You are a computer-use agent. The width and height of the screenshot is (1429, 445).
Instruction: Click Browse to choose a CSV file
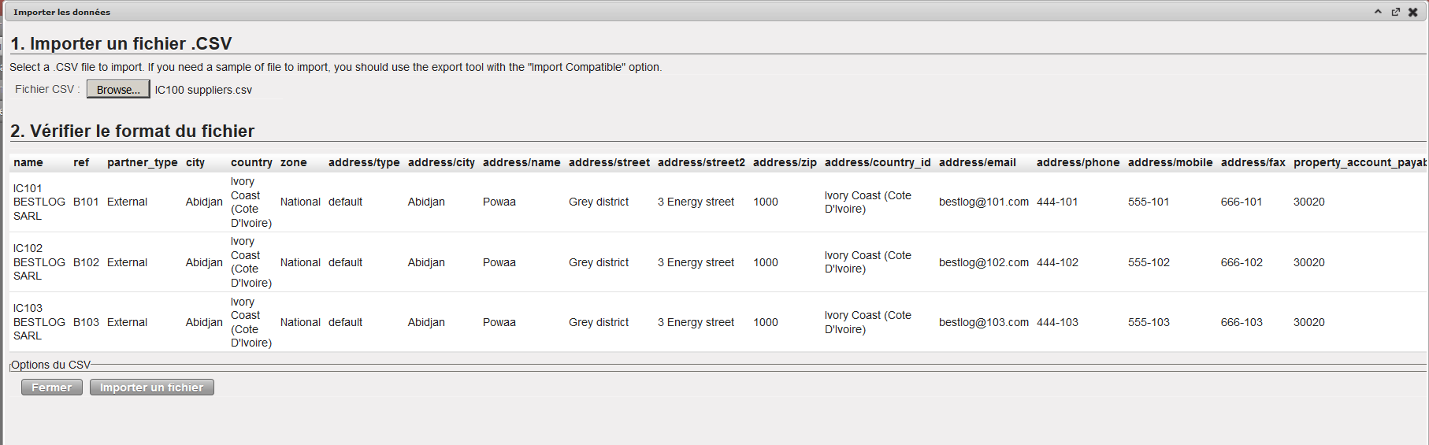[x=118, y=90]
